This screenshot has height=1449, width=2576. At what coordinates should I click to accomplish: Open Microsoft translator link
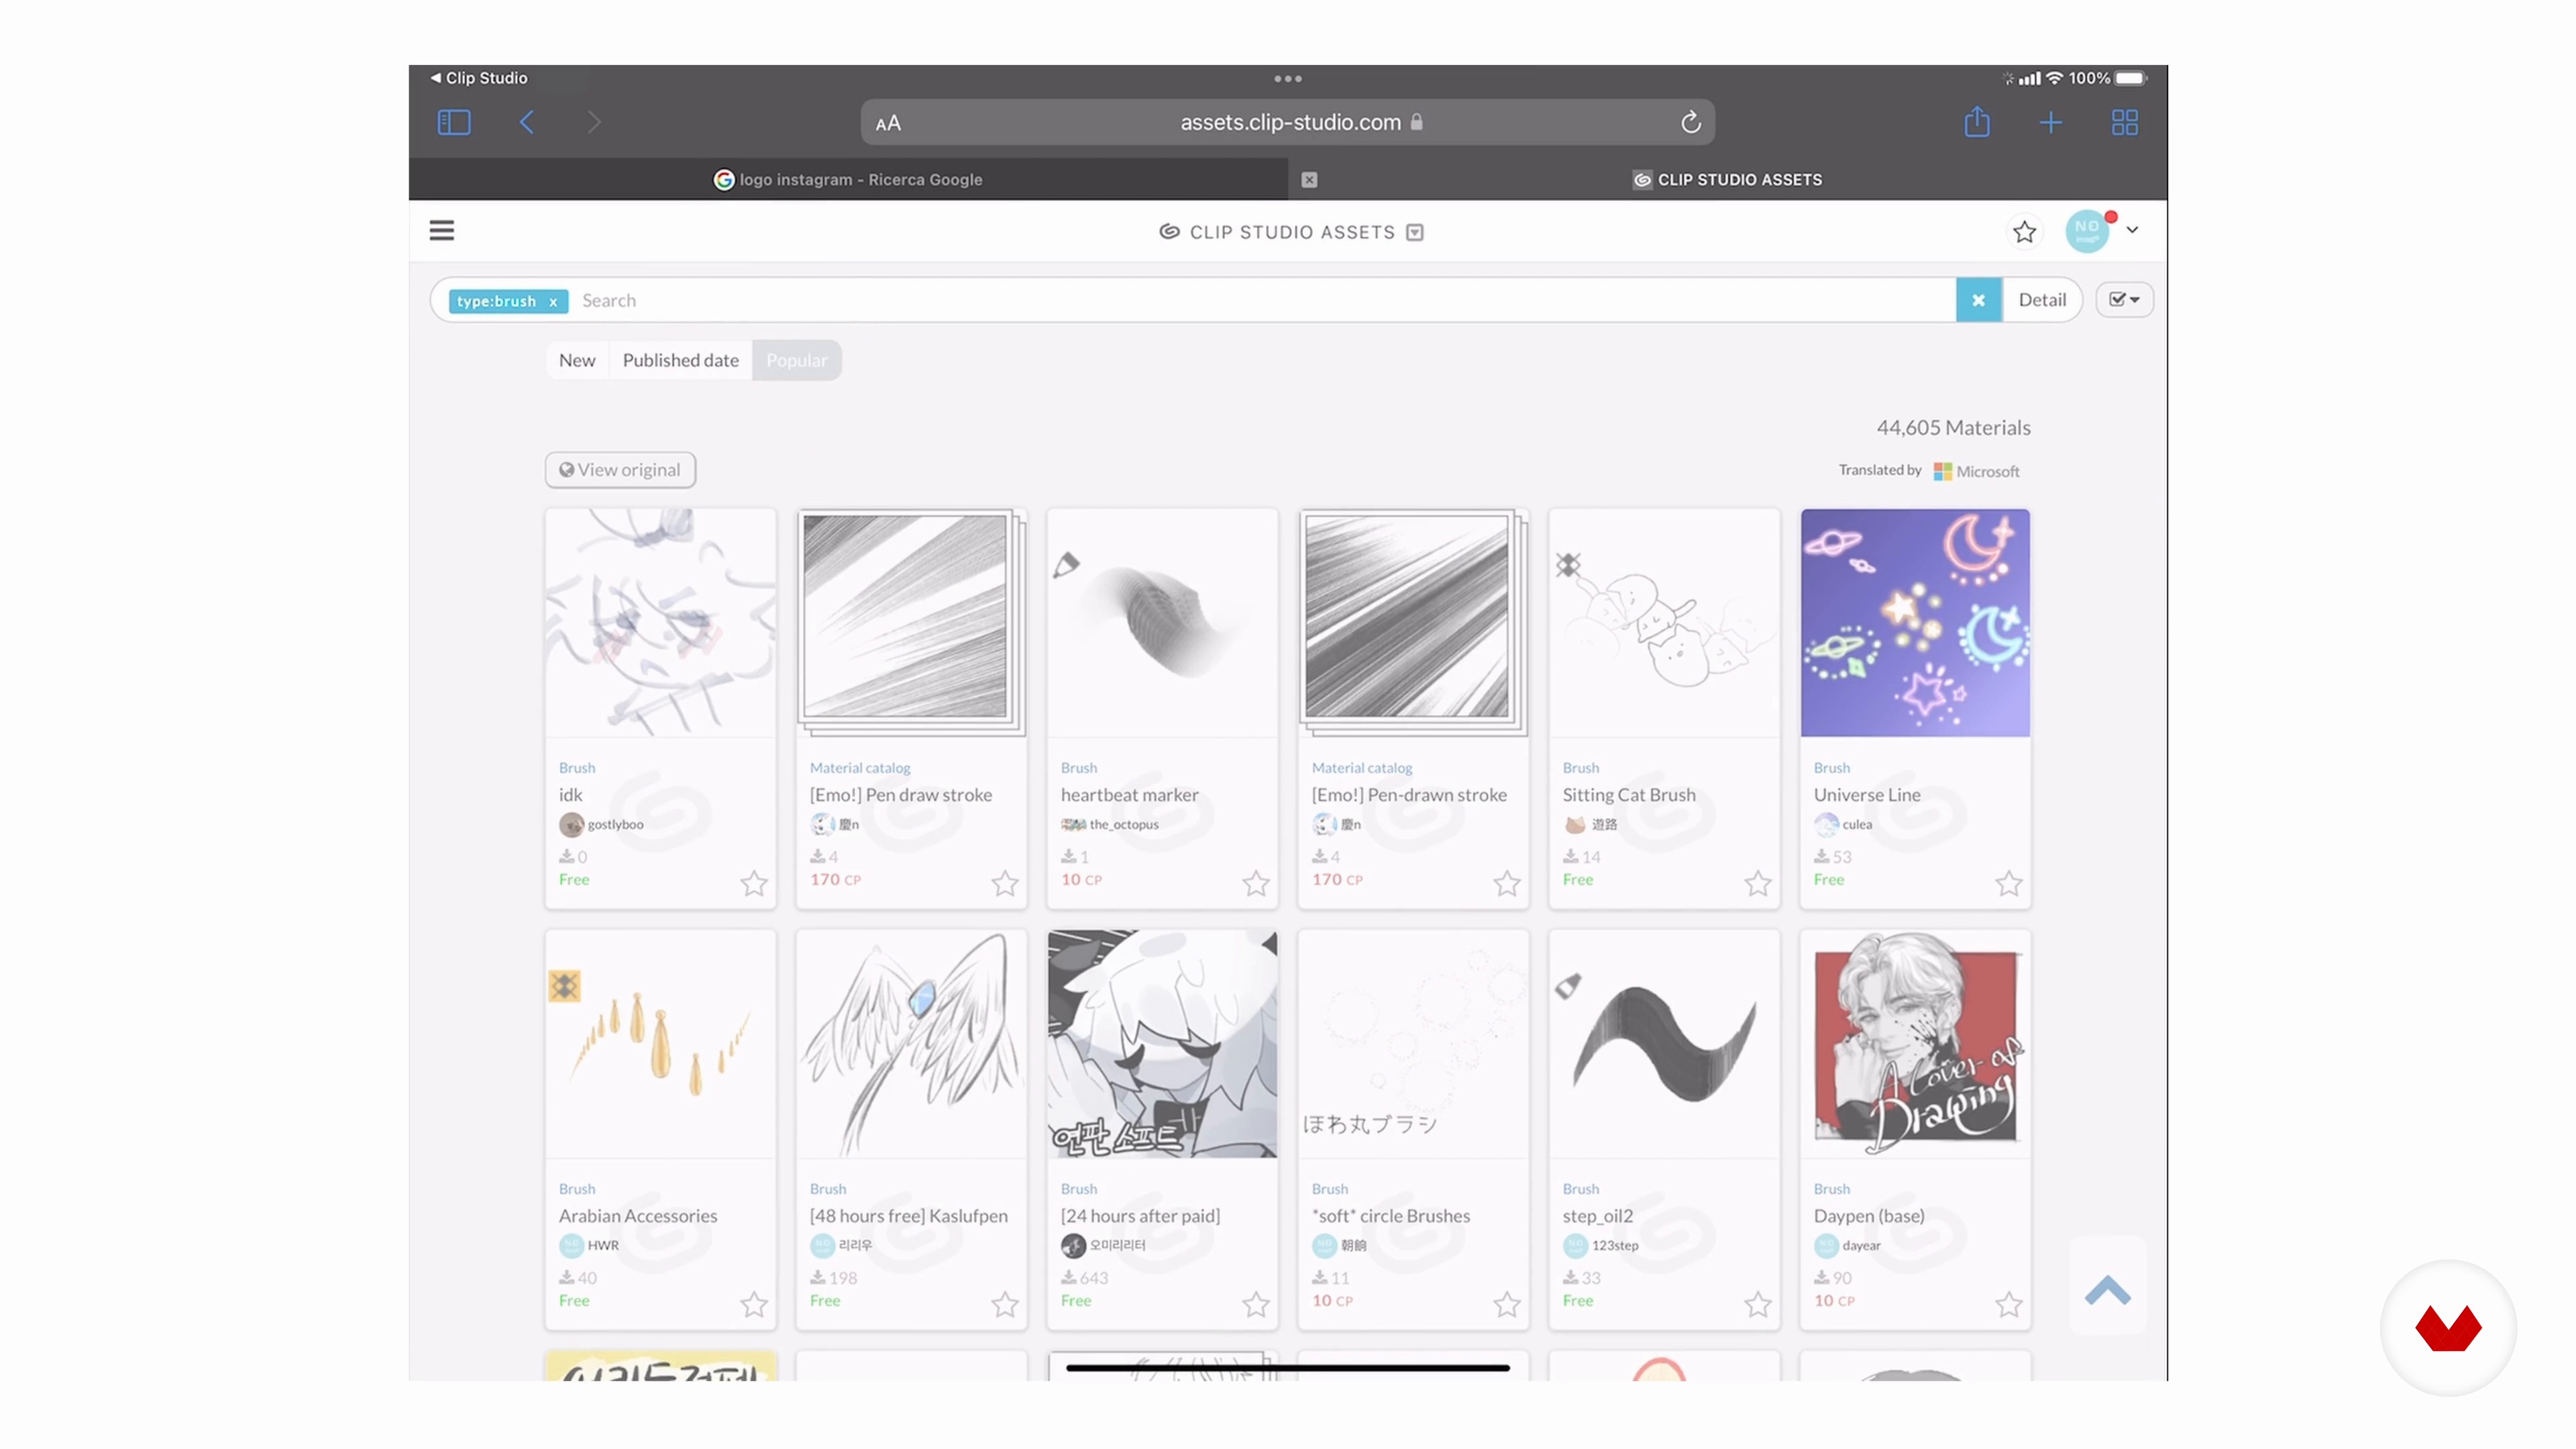tap(1977, 471)
